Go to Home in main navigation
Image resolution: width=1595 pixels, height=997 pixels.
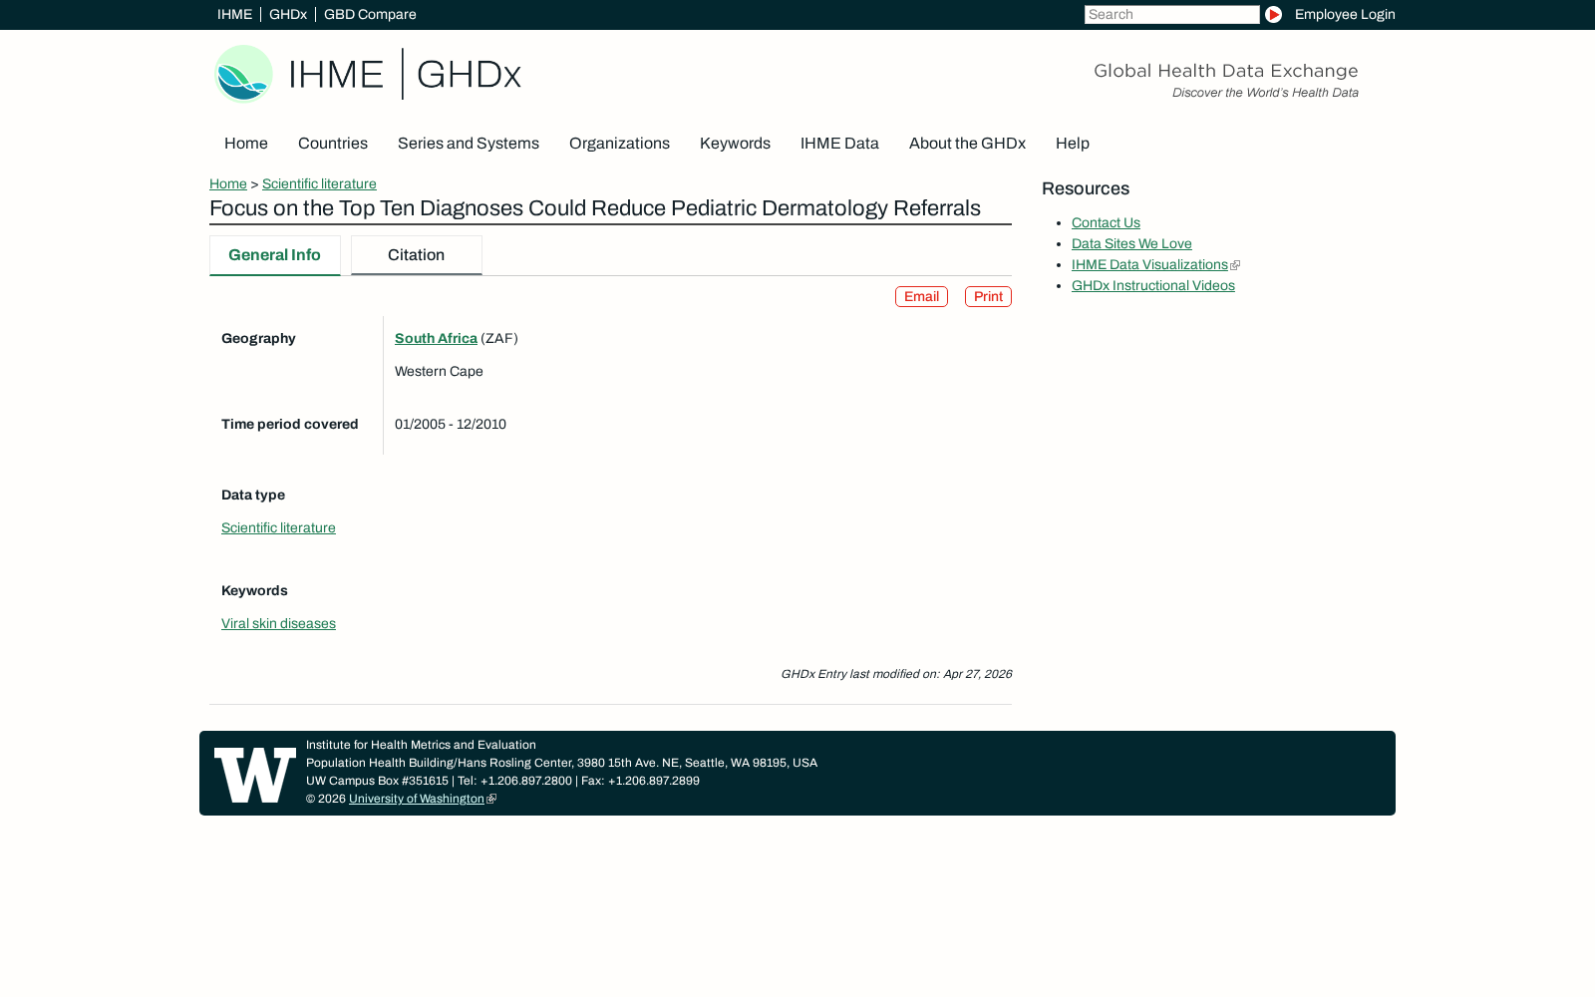click(246, 144)
